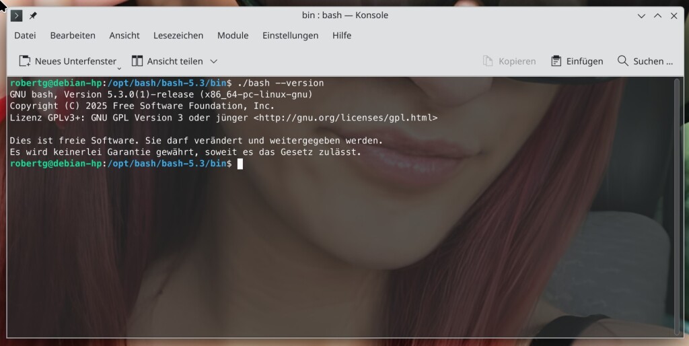
Task: Close the Konsole window
Action: pos(674,16)
